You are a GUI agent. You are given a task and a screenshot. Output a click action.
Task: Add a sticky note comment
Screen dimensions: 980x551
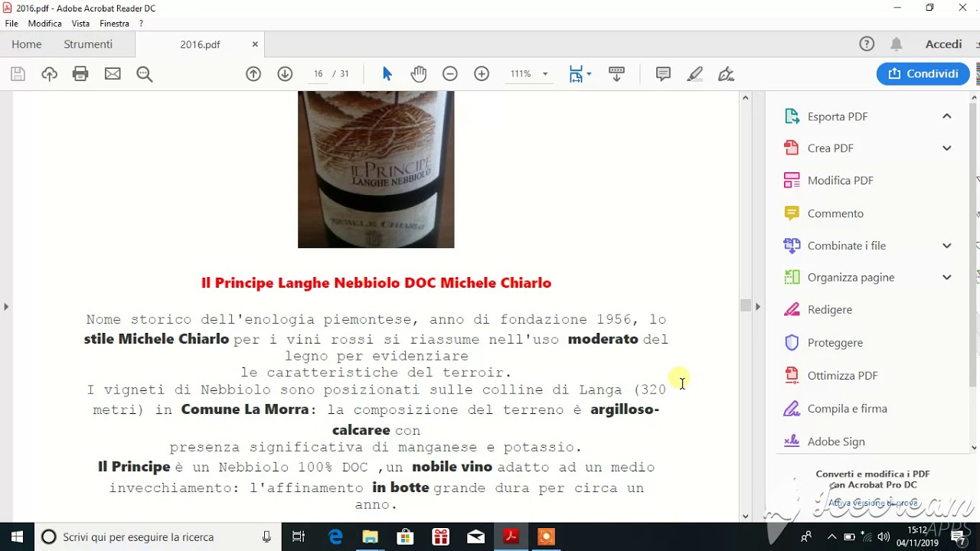coord(663,74)
